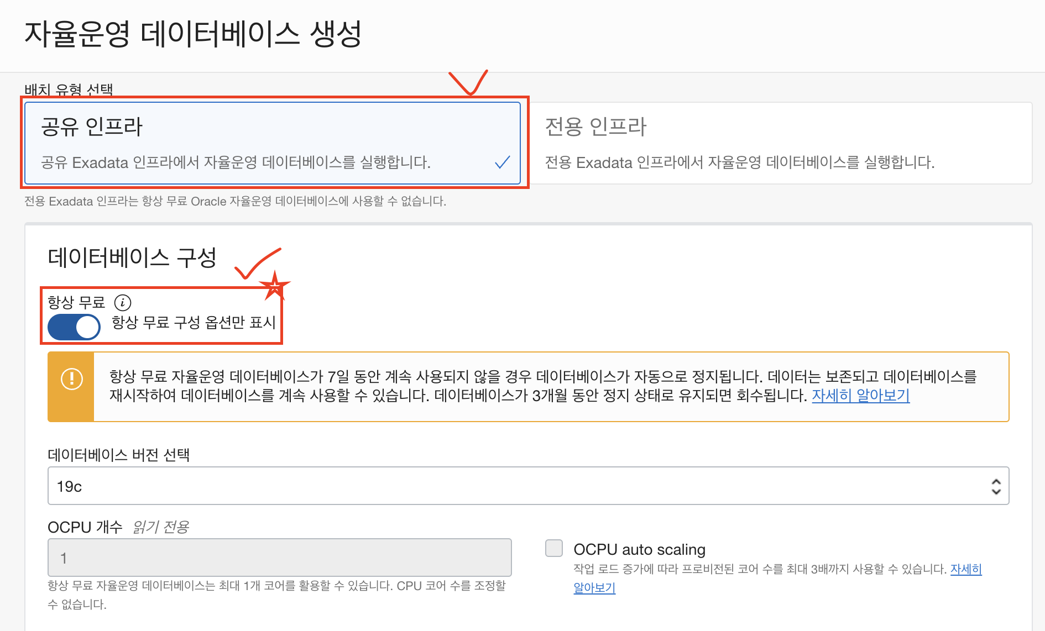1045x631 pixels.
Task: Click the red checkmark above 공유 인프라
Action: coord(468,83)
